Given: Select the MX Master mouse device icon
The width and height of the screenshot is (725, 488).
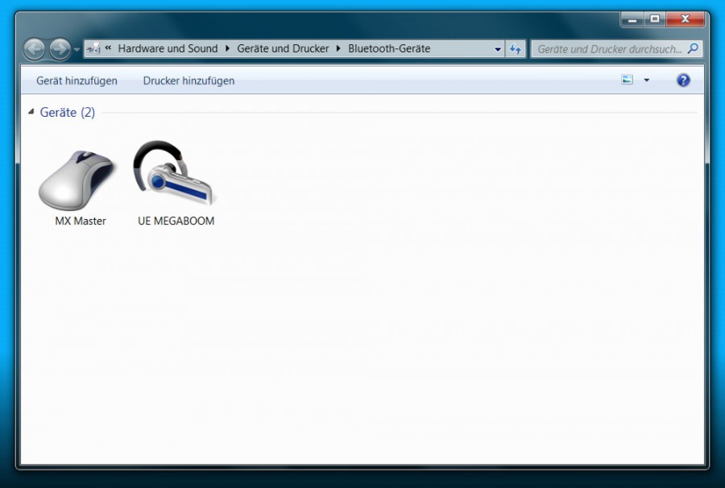Looking at the screenshot, I should [77, 180].
